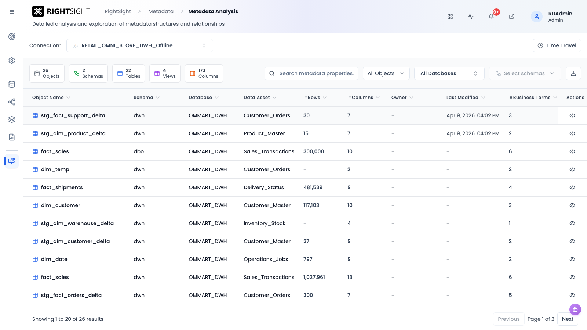Go to Metadata breadcrumb item
Viewport: 587px width, 330px height.
click(161, 11)
